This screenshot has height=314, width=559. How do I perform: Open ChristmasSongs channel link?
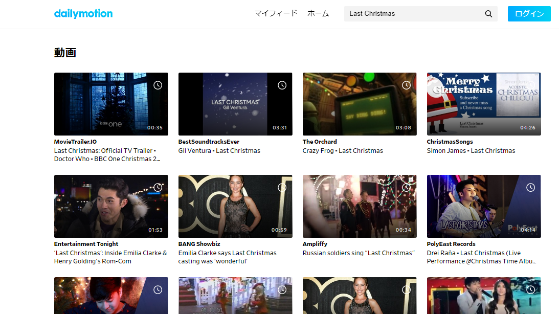(x=450, y=142)
